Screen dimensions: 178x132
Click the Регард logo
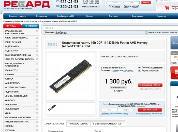point(27,4)
